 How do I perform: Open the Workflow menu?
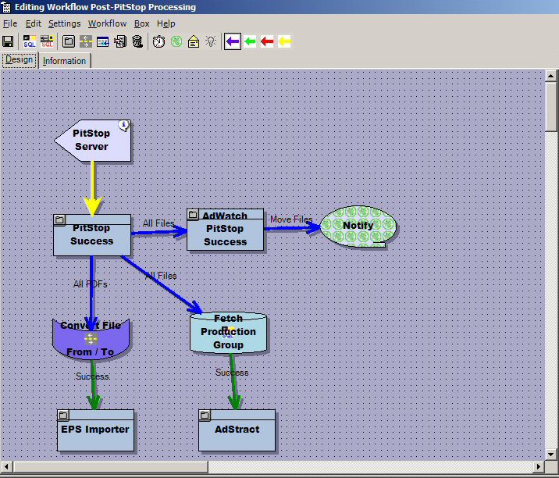pos(107,23)
